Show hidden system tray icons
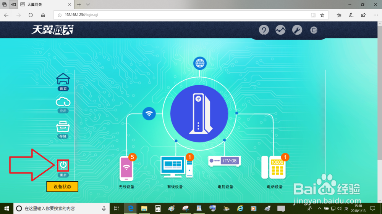This screenshot has width=382, height=214. (x=319, y=208)
